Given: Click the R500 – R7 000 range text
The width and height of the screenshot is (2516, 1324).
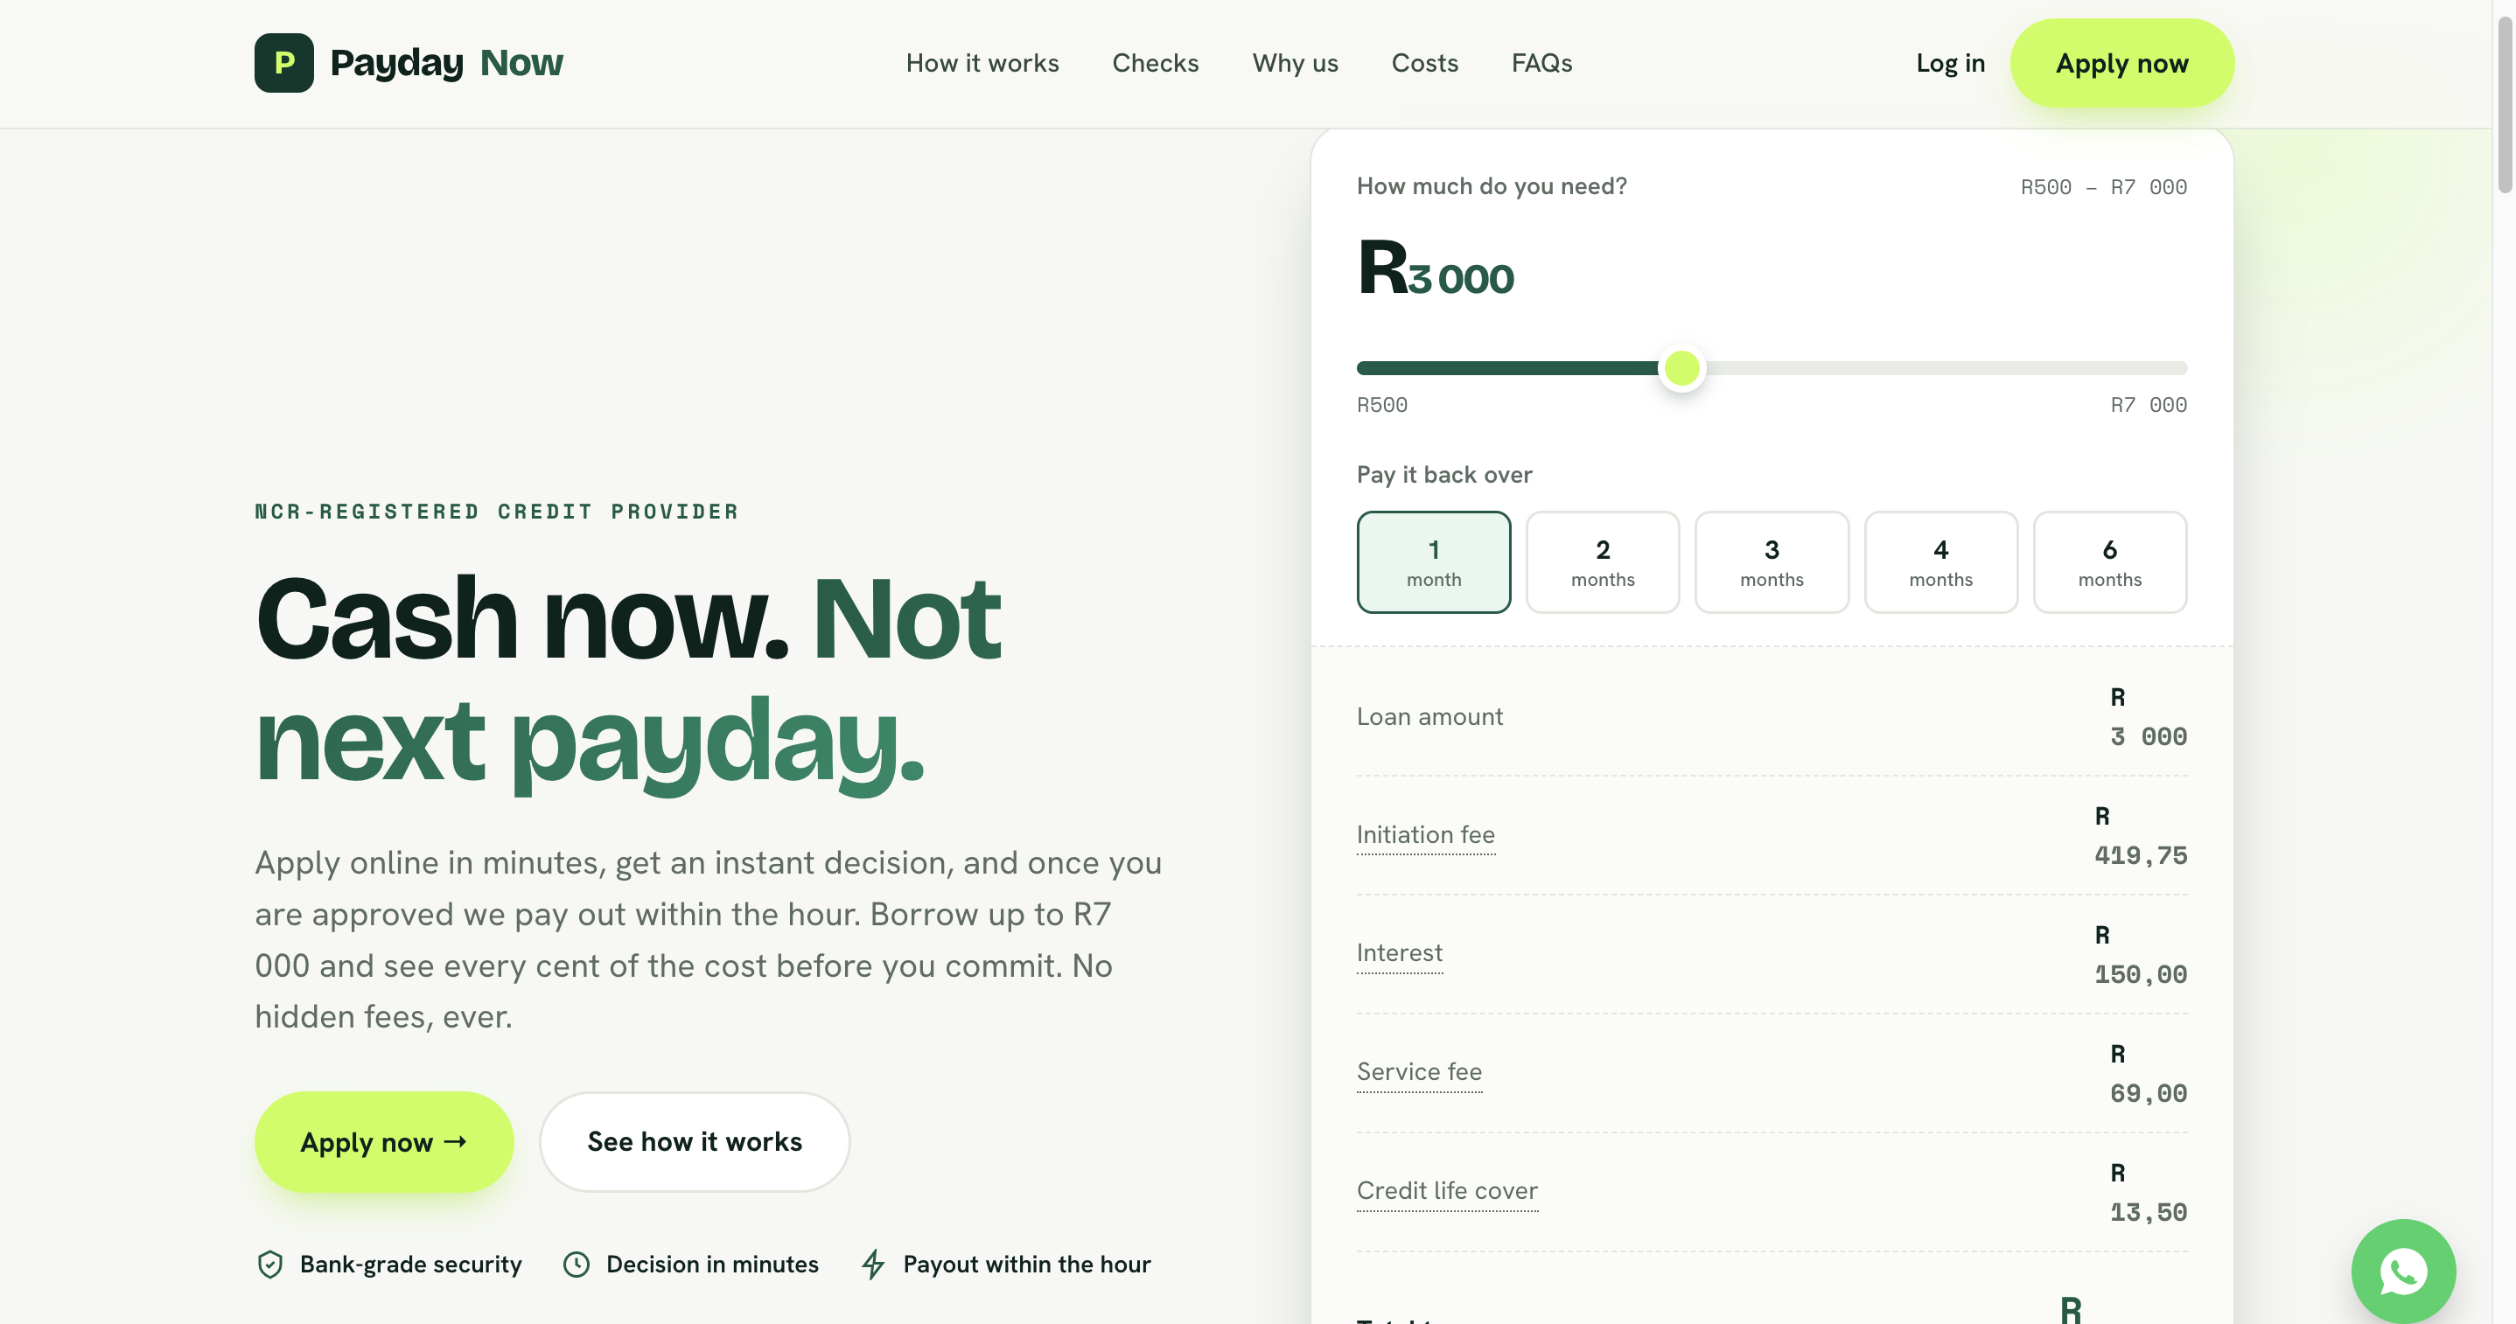Looking at the screenshot, I should [2103, 187].
